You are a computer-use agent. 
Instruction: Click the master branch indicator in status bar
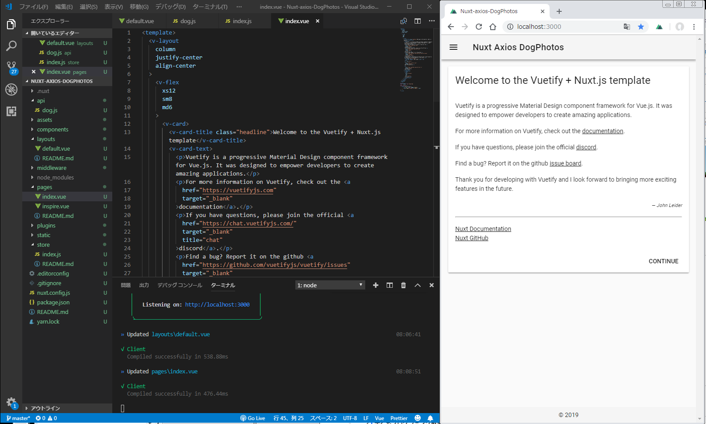click(x=18, y=418)
